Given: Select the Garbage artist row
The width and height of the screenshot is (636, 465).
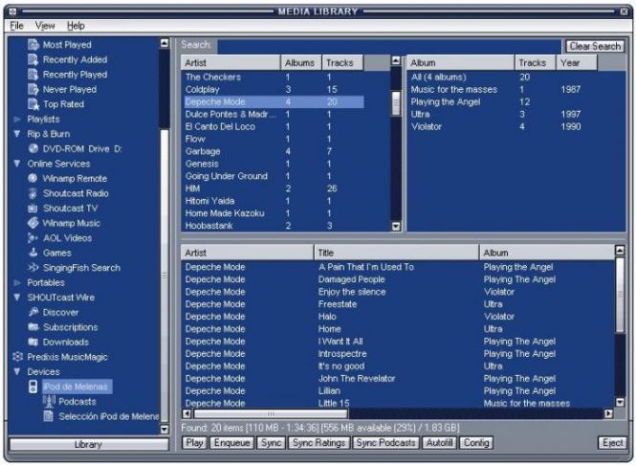Looking at the screenshot, I should point(274,151).
